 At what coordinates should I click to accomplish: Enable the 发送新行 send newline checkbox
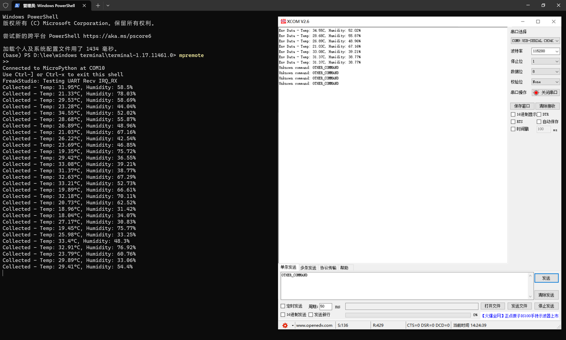(311, 315)
